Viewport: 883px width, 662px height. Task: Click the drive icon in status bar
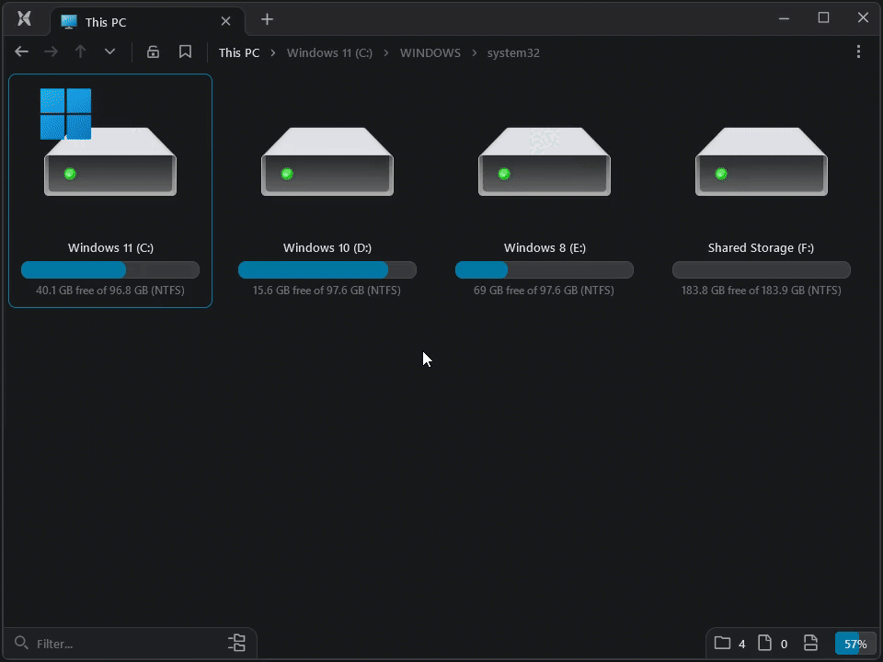[x=810, y=643]
